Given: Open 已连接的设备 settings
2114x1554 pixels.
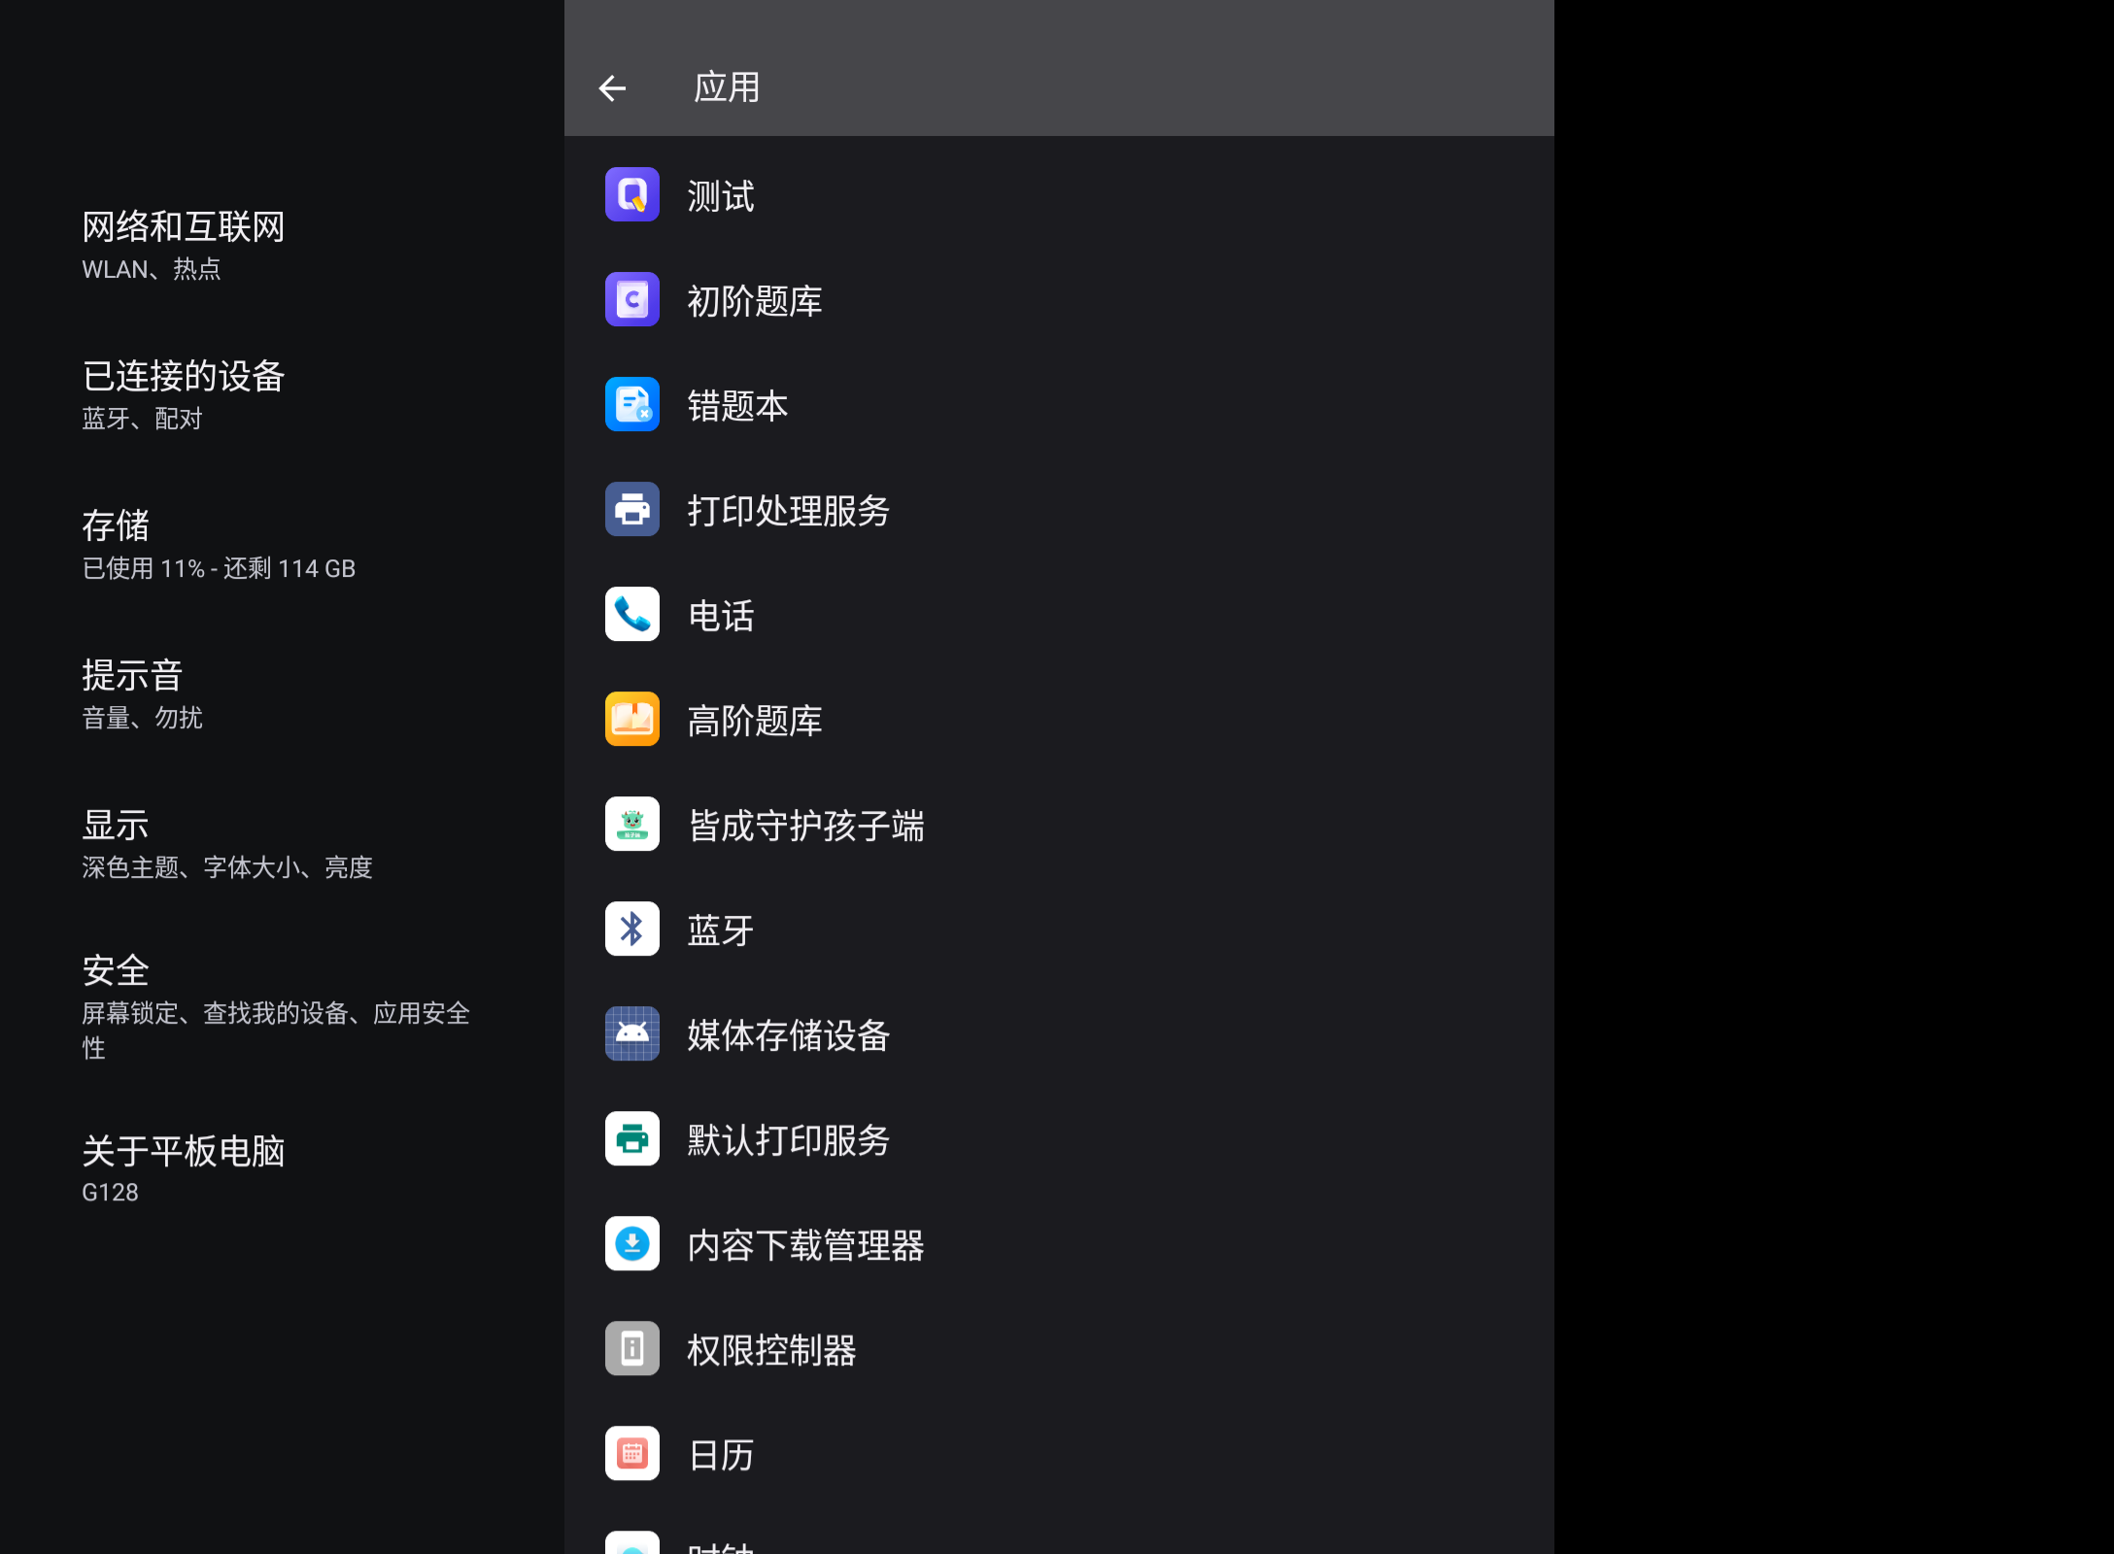Looking at the screenshot, I should pos(282,394).
